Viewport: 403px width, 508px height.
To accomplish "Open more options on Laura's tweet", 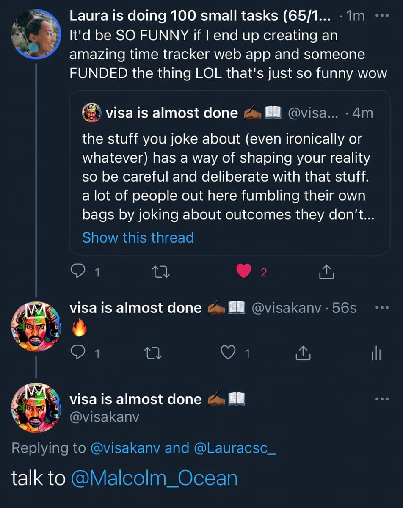I will tap(381, 17).
